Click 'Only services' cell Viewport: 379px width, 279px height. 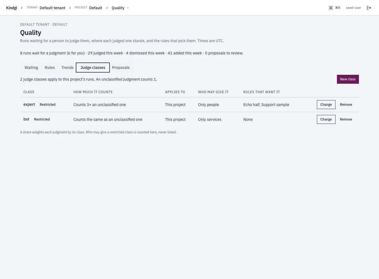(x=210, y=119)
